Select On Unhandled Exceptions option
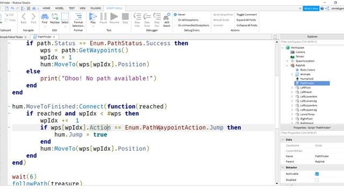Screen dimensions: 344x193 (x=192, y=25)
